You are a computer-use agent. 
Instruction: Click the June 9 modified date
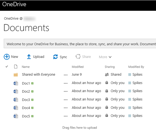[77, 75]
